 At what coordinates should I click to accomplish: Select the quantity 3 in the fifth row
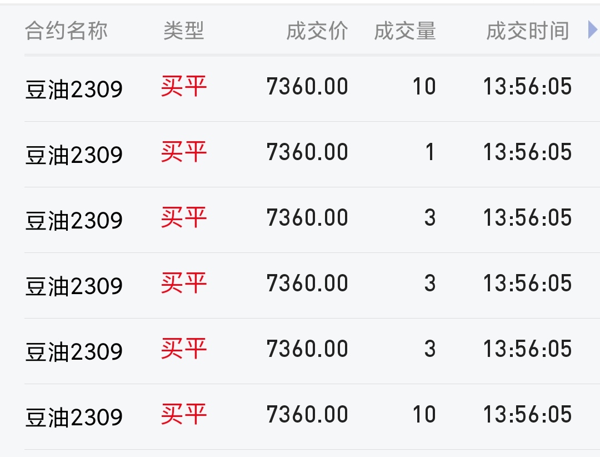[430, 349]
